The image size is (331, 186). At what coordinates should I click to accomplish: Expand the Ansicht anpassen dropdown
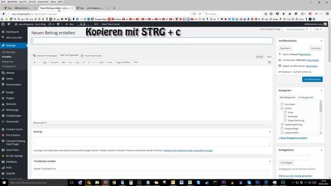tap(297, 29)
